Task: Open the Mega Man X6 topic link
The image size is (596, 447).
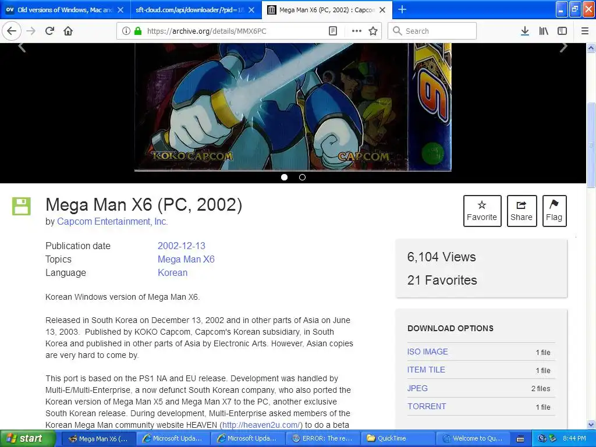Action: click(x=186, y=259)
